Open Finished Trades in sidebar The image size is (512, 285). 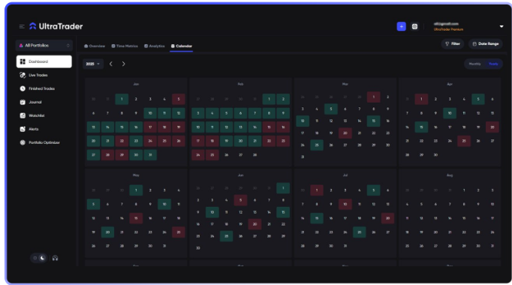coord(42,88)
